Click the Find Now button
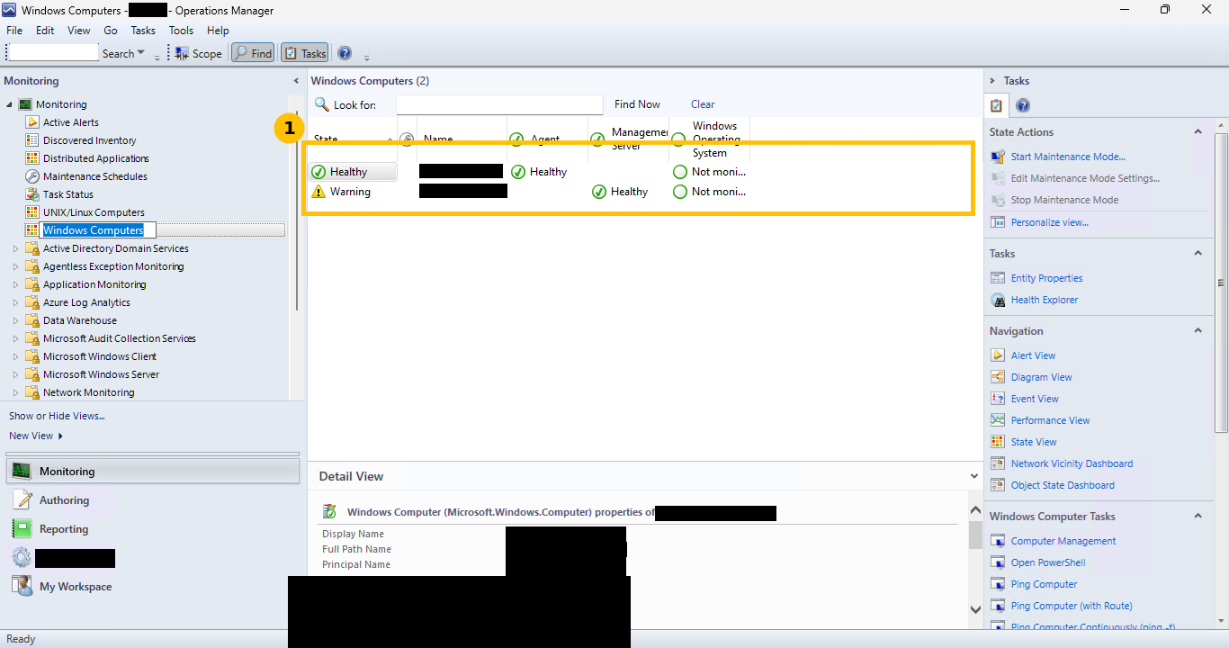 (637, 104)
